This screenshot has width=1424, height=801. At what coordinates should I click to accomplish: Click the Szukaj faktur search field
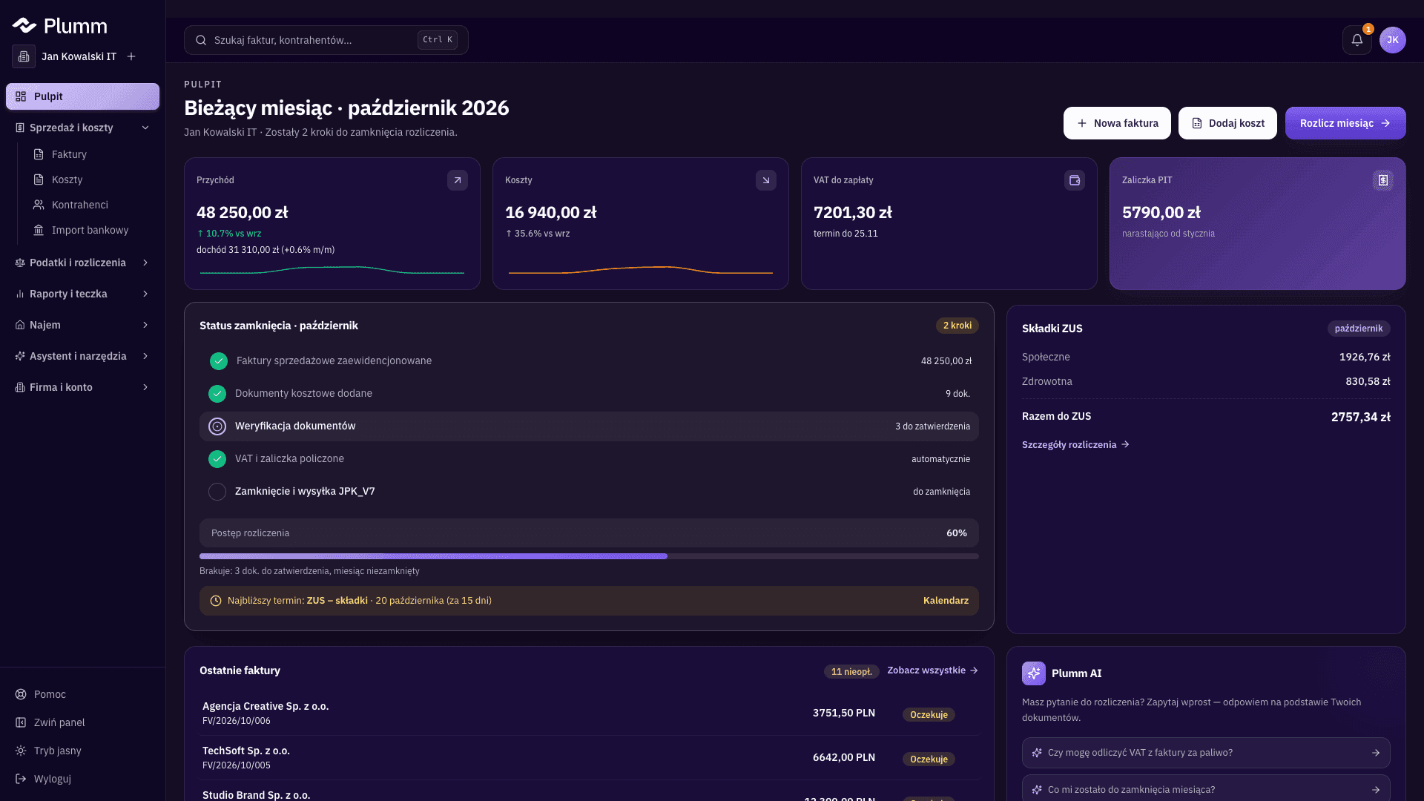pos(326,40)
